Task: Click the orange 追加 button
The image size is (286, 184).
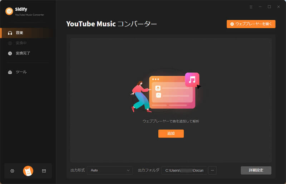Action: 171,134
